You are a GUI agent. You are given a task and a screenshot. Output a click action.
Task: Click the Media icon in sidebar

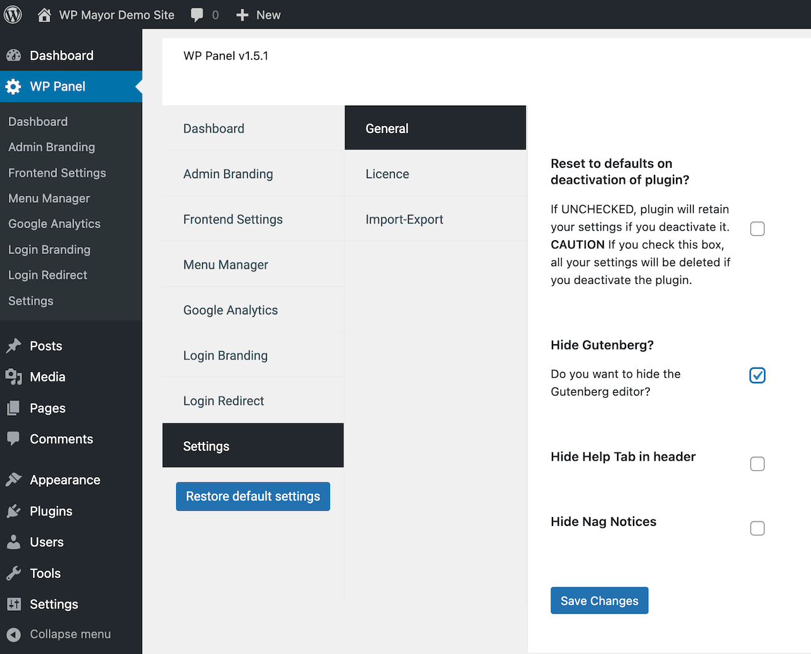coord(13,377)
